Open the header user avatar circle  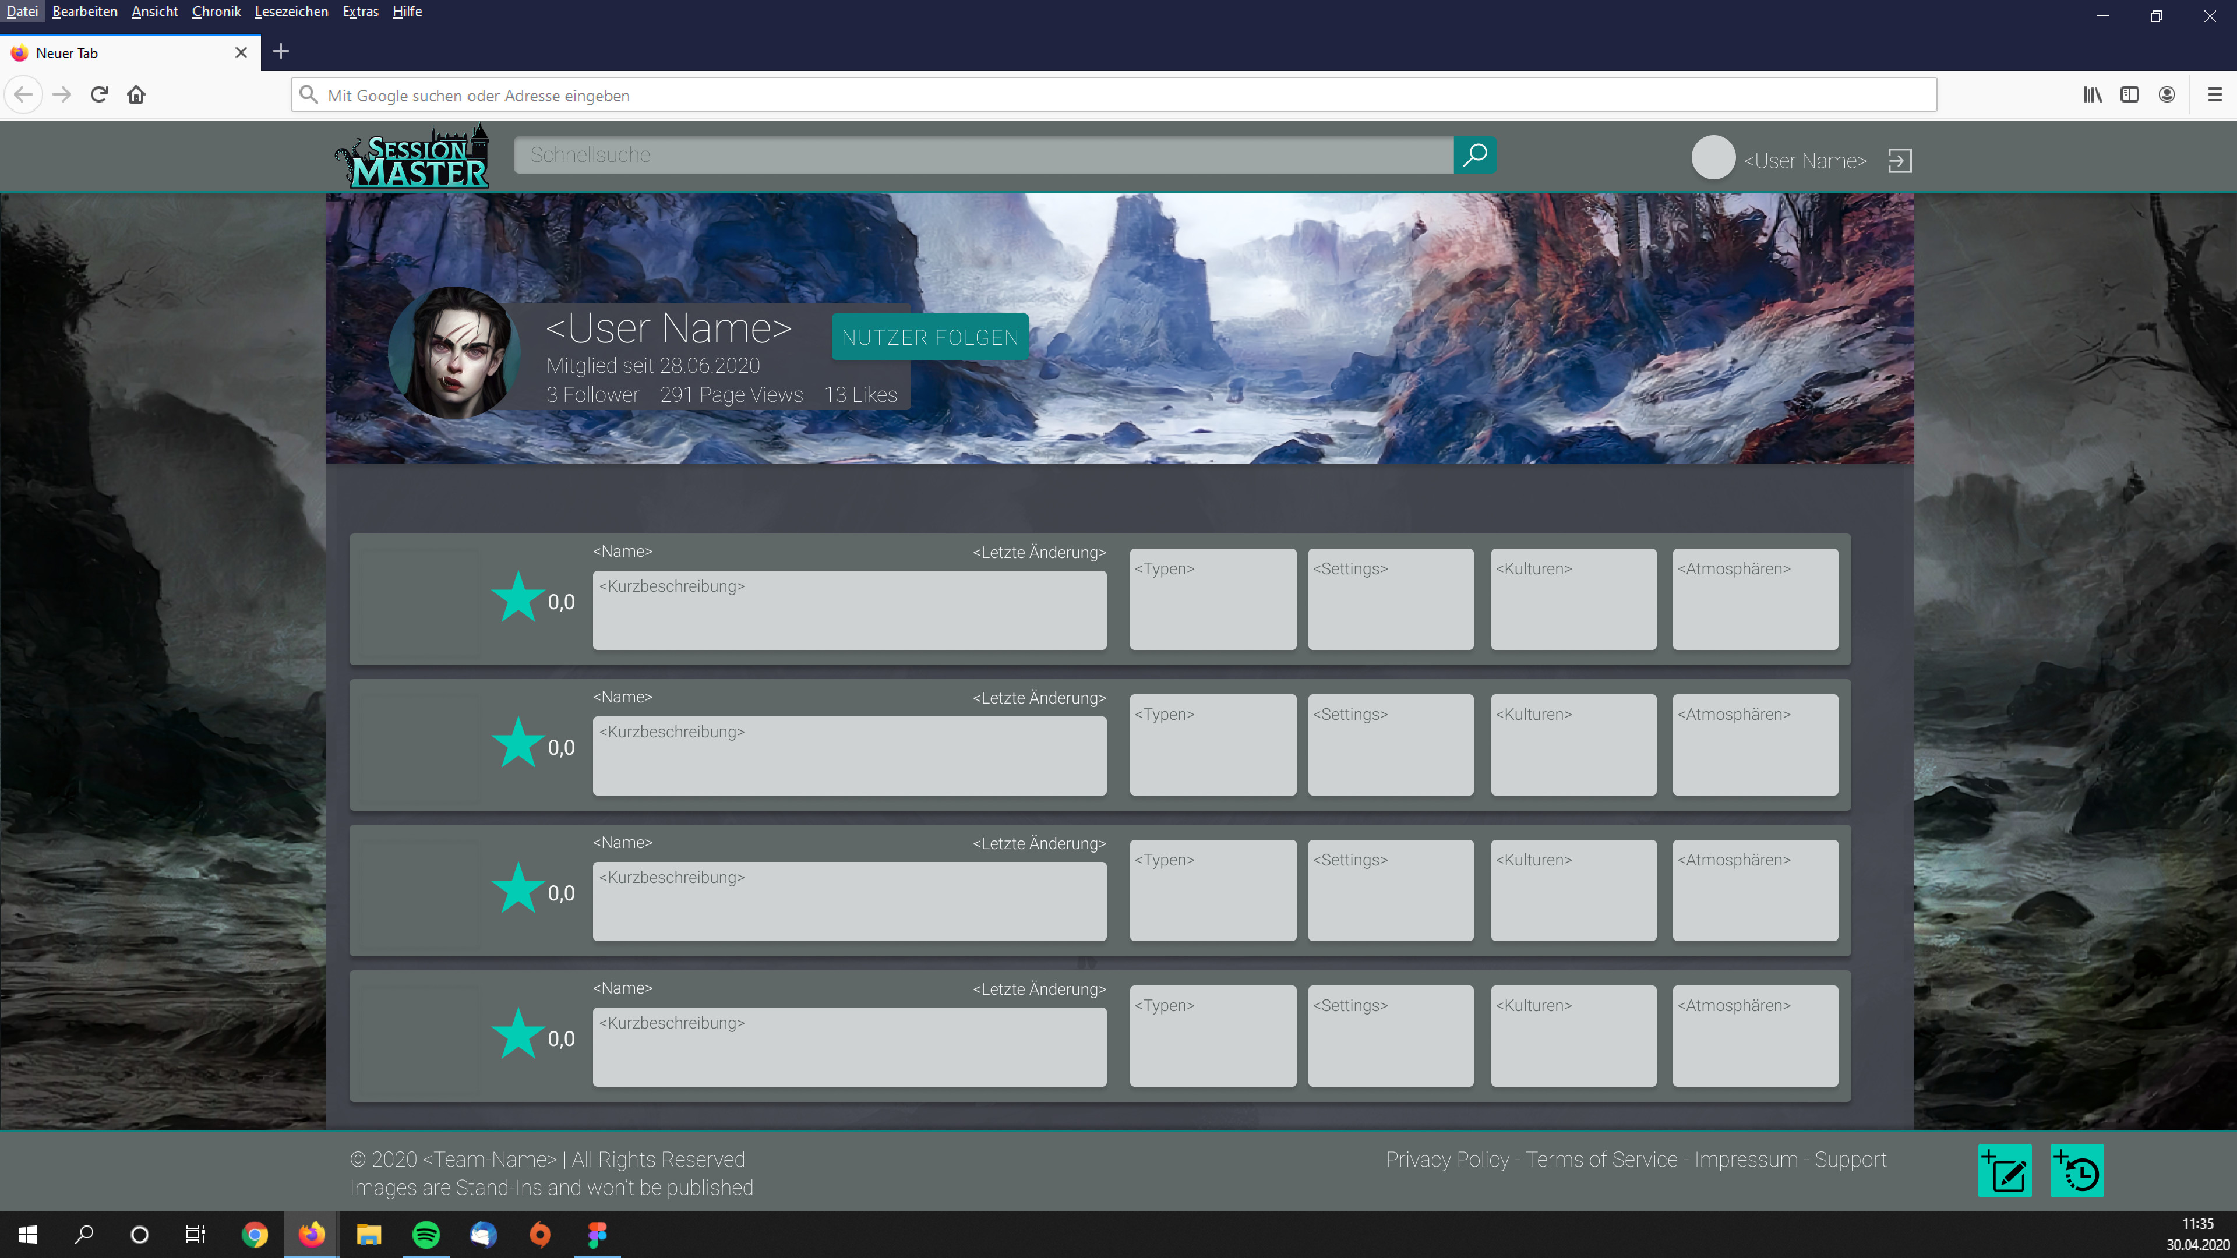[x=1713, y=158]
